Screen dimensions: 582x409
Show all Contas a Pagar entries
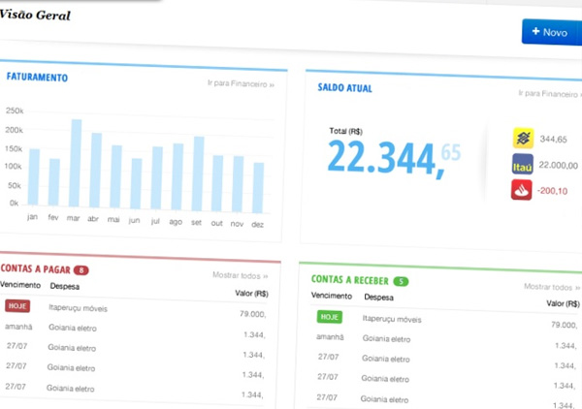click(240, 275)
